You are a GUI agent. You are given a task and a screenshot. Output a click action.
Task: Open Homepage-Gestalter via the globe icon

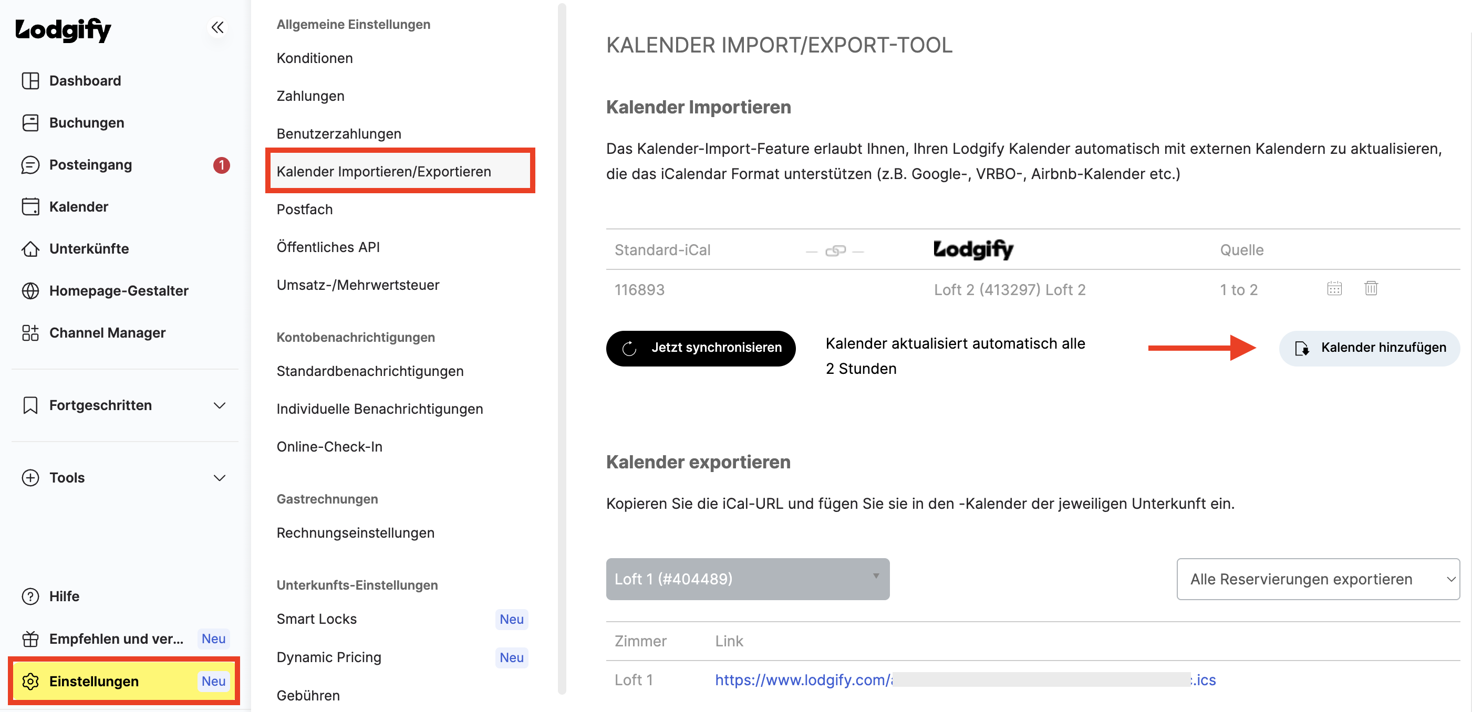click(30, 290)
